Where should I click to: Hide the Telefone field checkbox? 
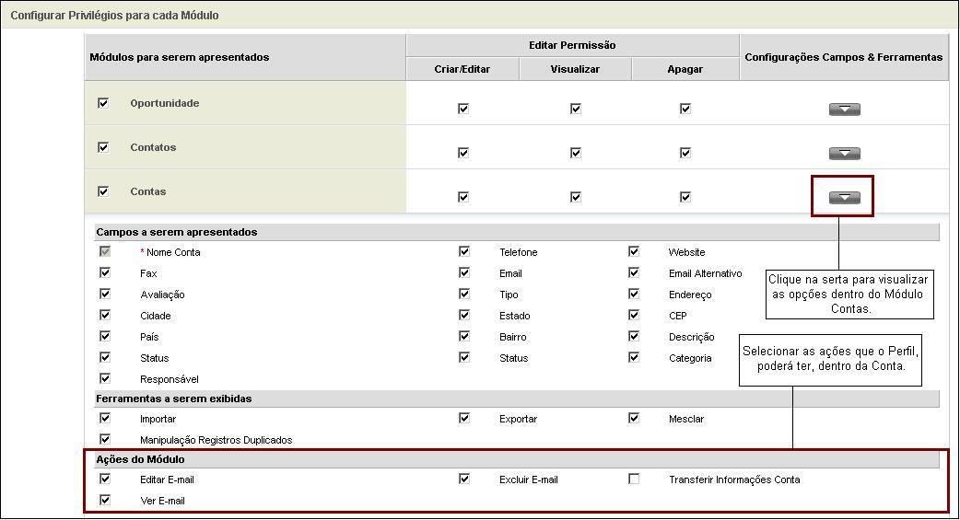pyautogui.click(x=464, y=251)
